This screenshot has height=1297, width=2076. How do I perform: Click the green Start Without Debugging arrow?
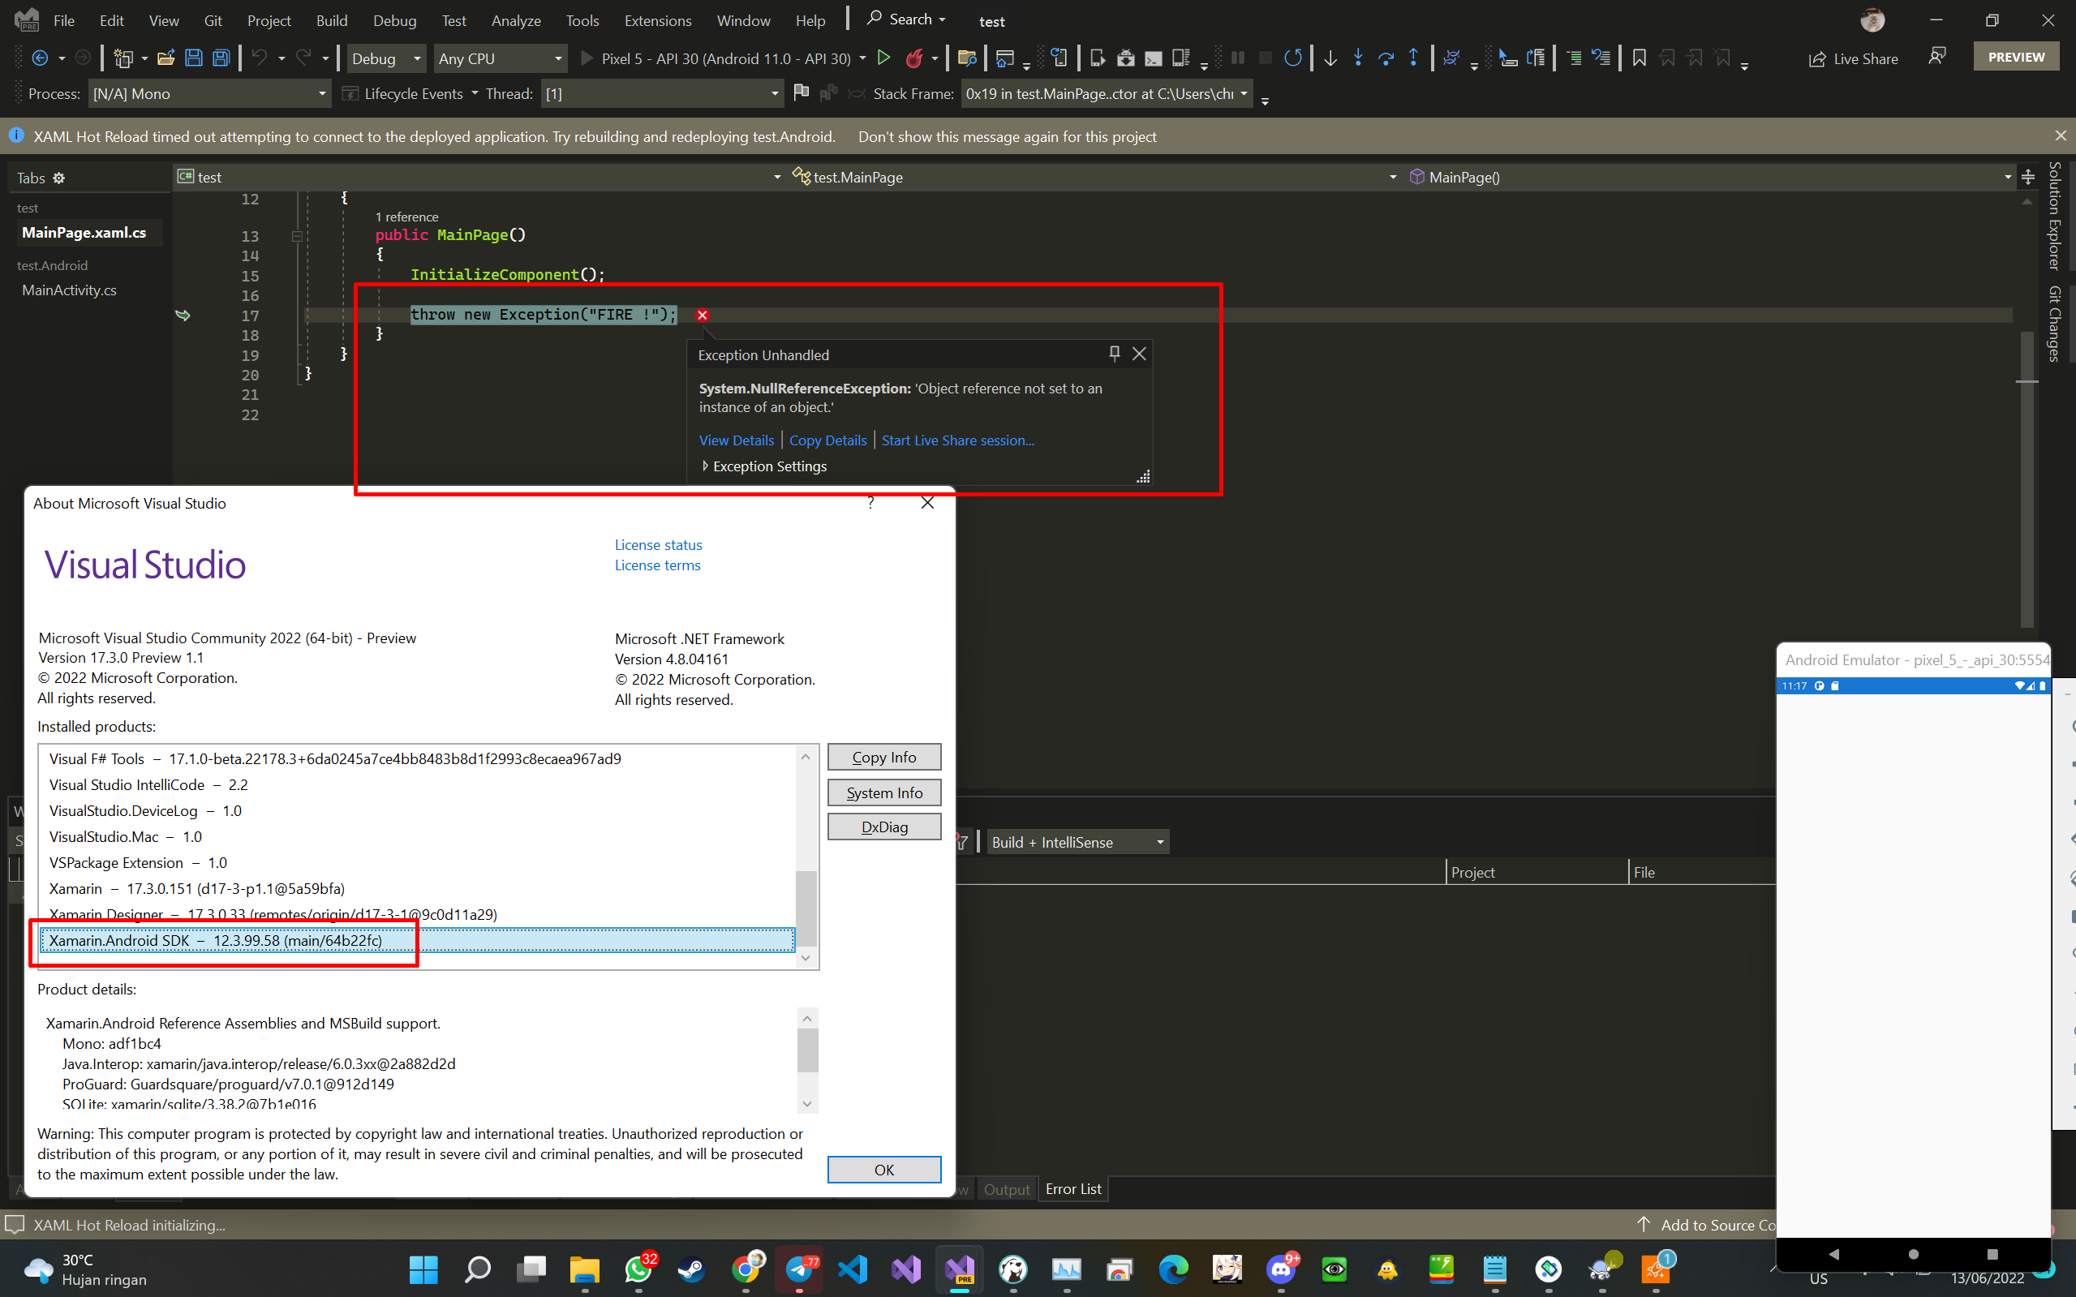(x=883, y=58)
